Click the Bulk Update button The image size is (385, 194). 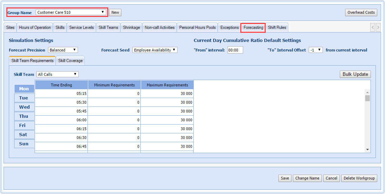coord(355,74)
